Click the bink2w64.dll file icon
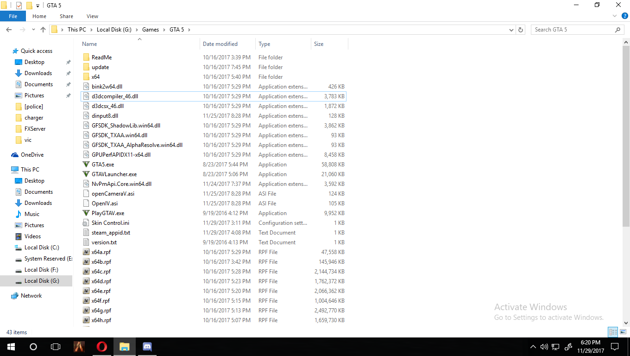This screenshot has width=630, height=356. tap(86, 87)
